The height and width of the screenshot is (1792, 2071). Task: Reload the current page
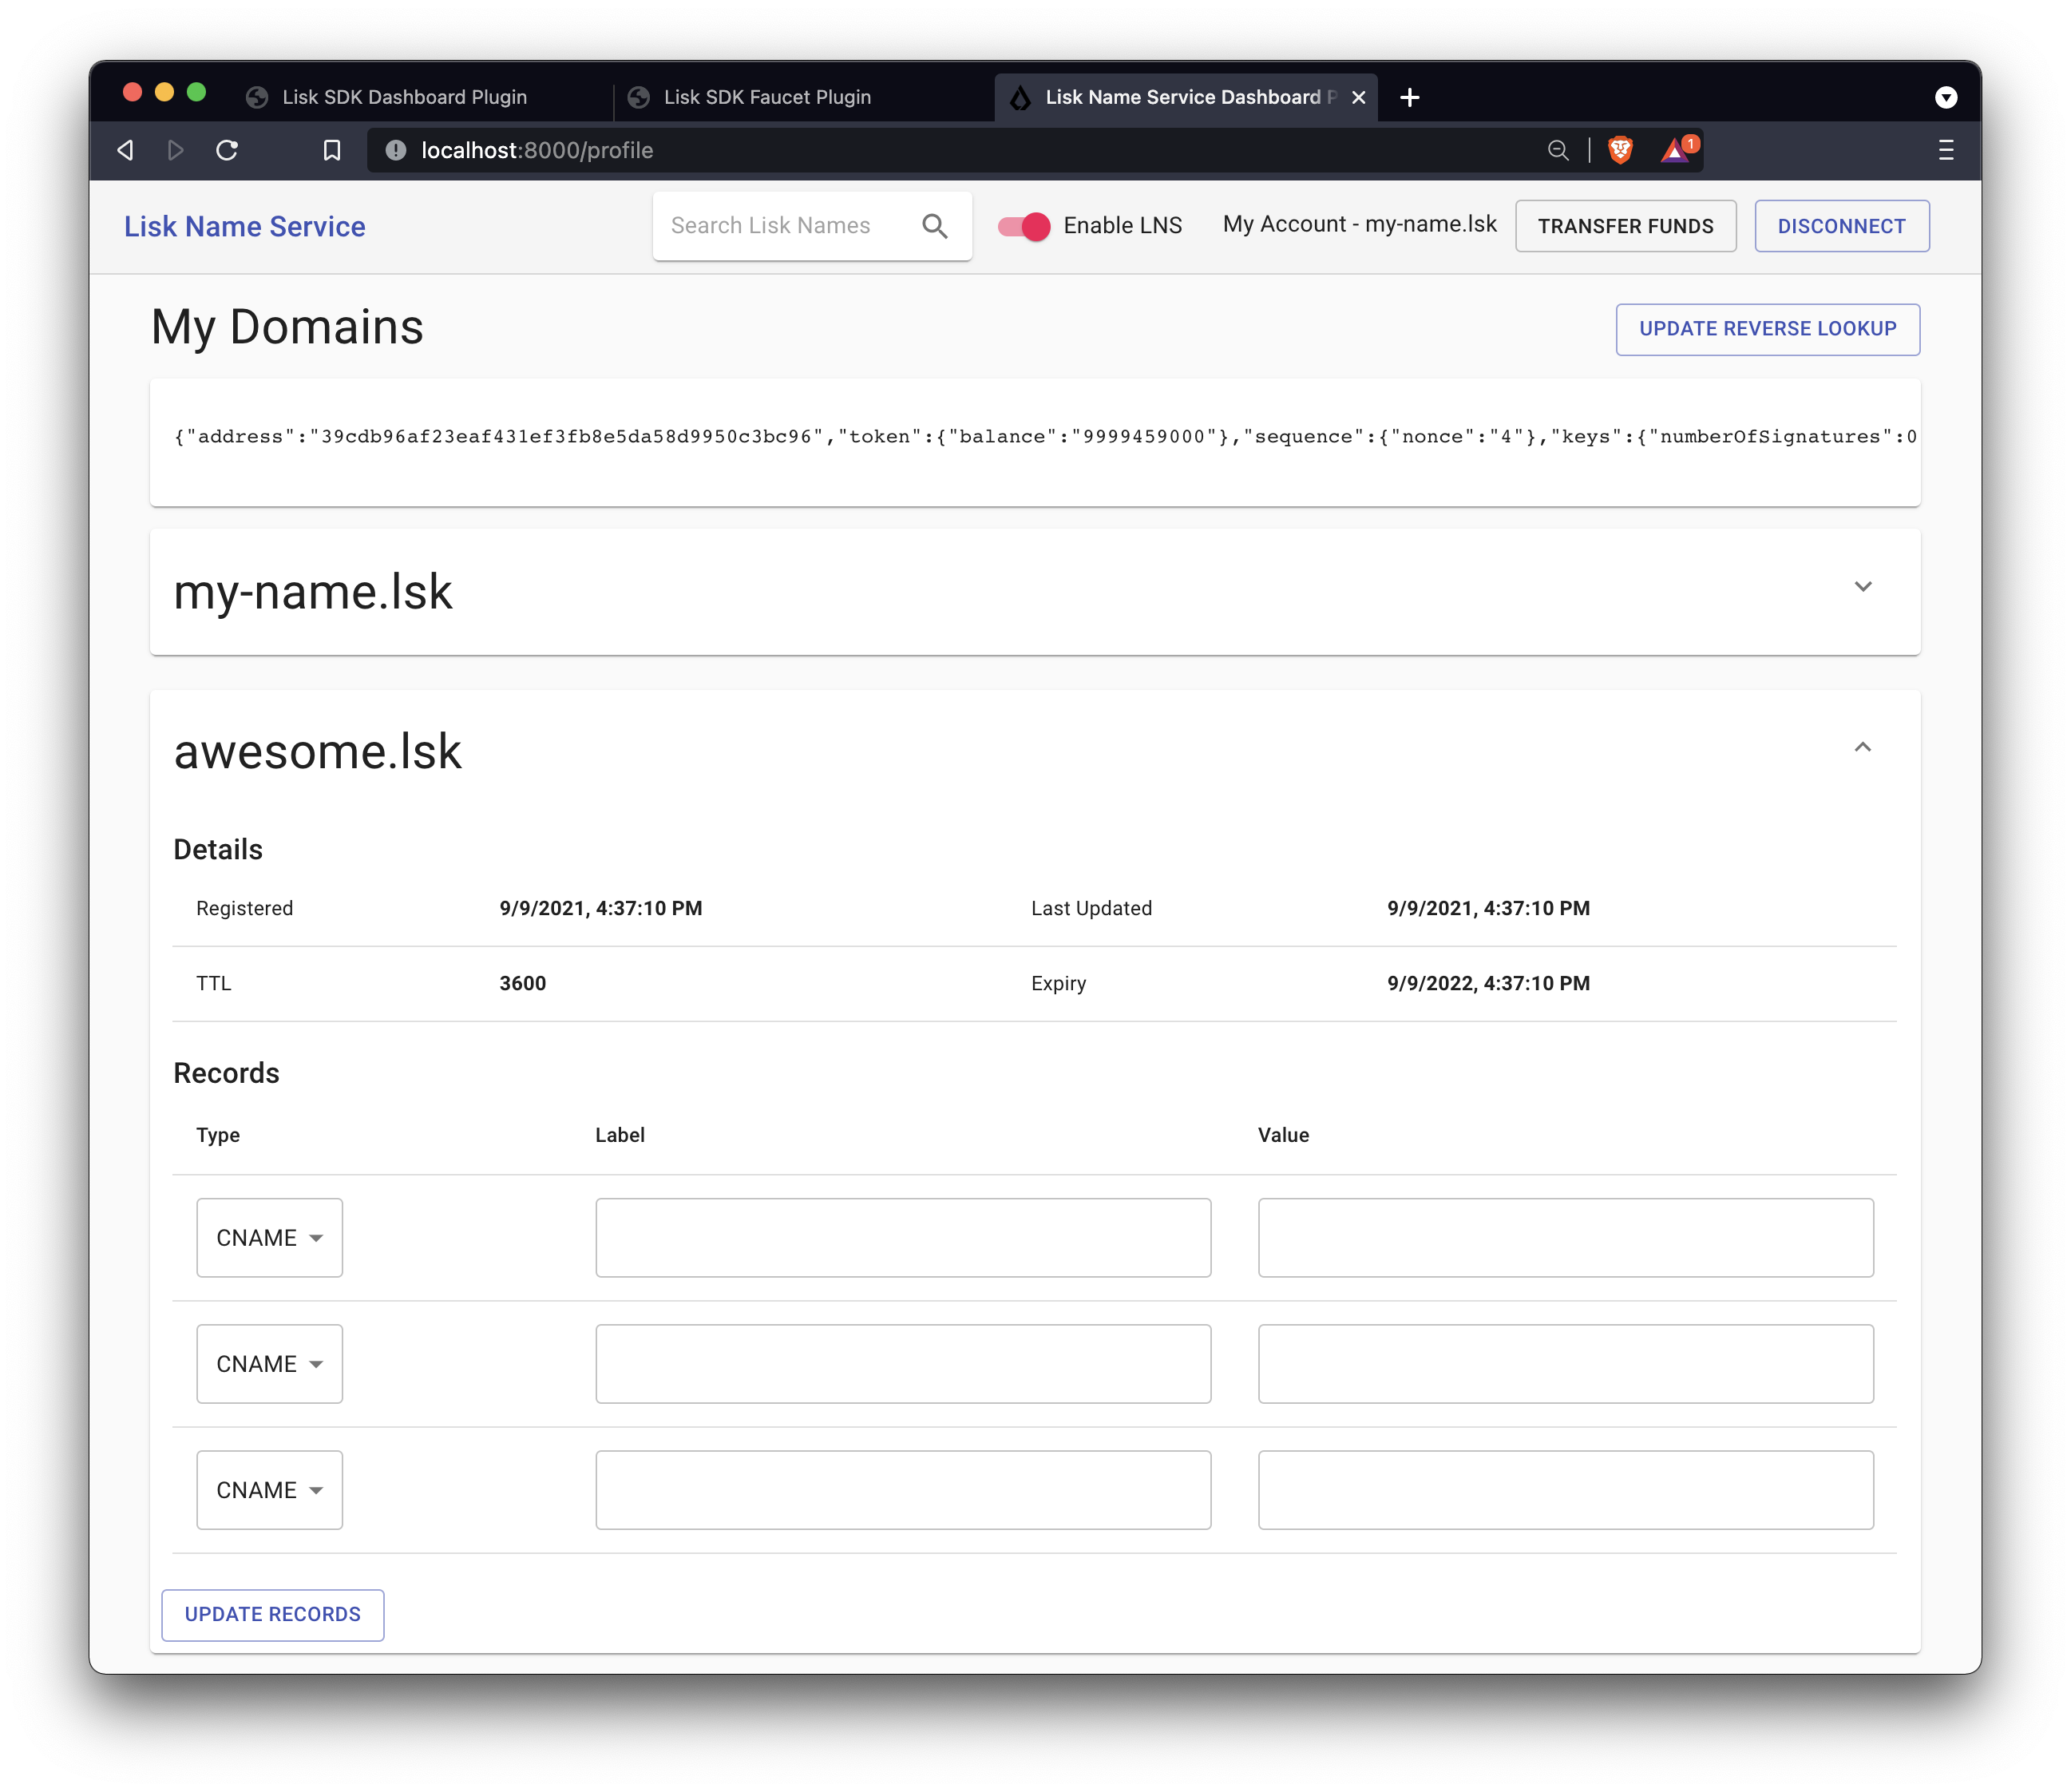pos(227,150)
